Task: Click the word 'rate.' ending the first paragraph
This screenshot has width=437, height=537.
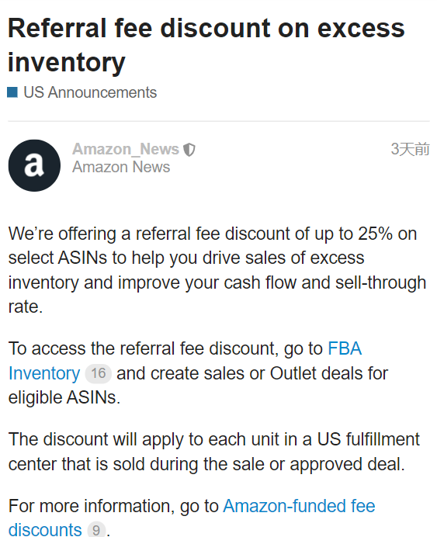Action: (26, 307)
